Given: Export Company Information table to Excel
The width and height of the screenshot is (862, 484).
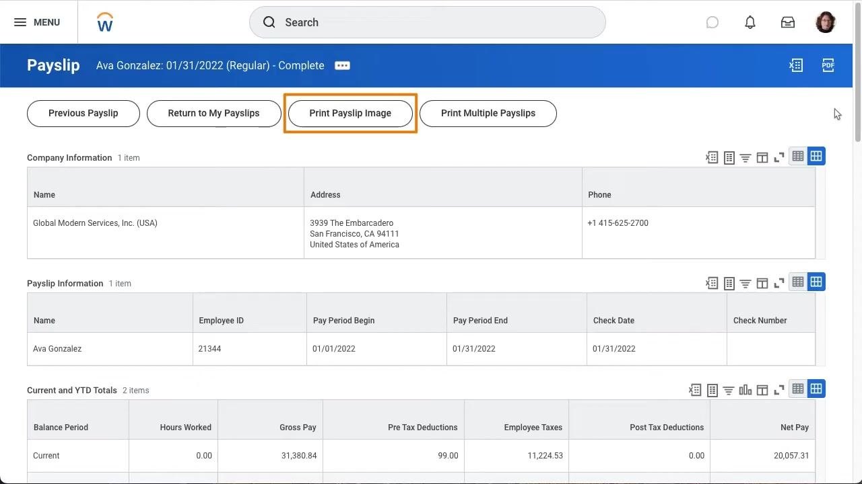Looking at the screenshot, I should [712, 157].
